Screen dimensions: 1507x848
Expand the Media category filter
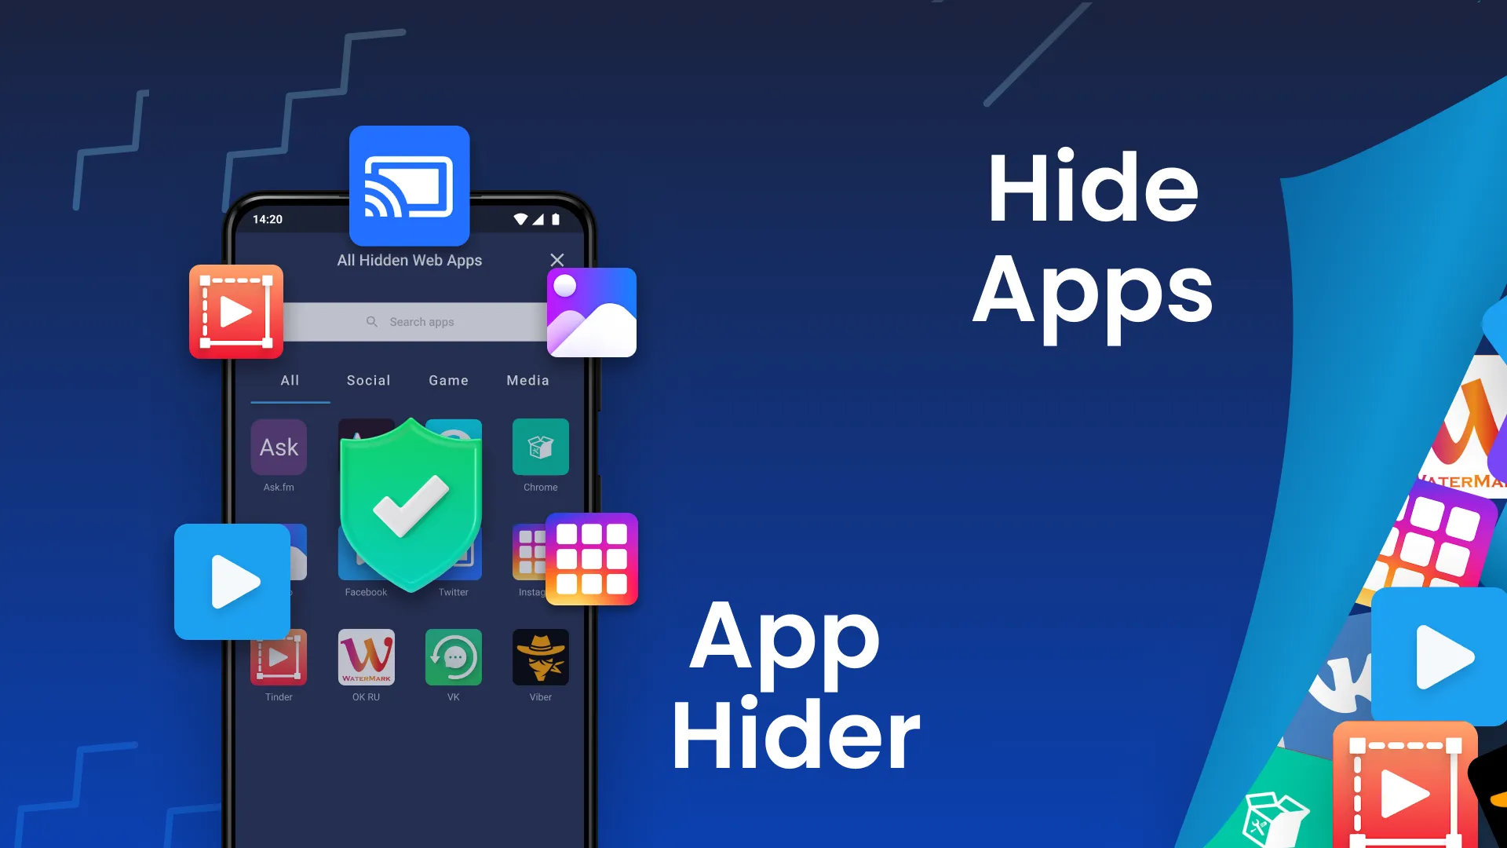click(x=528, y=380)
